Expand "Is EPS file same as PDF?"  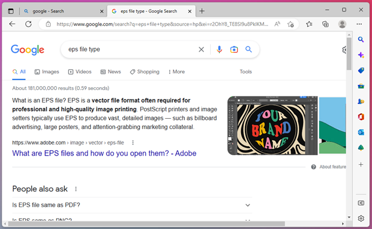132,205
